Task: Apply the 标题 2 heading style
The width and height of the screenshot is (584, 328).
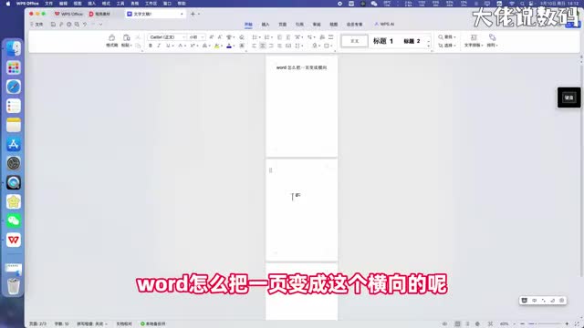Action: pos(412,41)
